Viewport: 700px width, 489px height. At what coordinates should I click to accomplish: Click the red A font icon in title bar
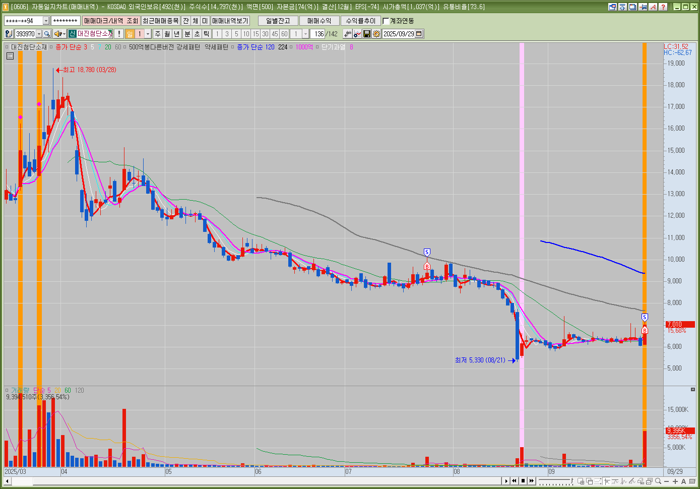(653, 7)
